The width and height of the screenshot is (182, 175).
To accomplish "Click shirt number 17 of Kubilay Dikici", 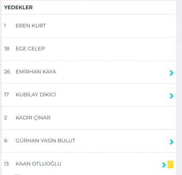I will 6,95.
